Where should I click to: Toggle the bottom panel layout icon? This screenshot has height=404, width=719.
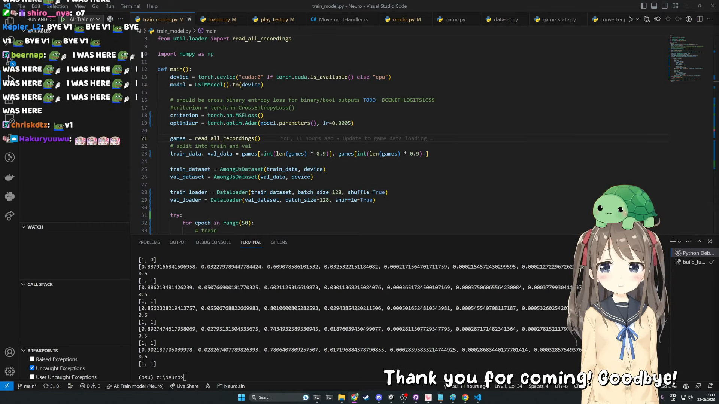click(x=654, y=6)
